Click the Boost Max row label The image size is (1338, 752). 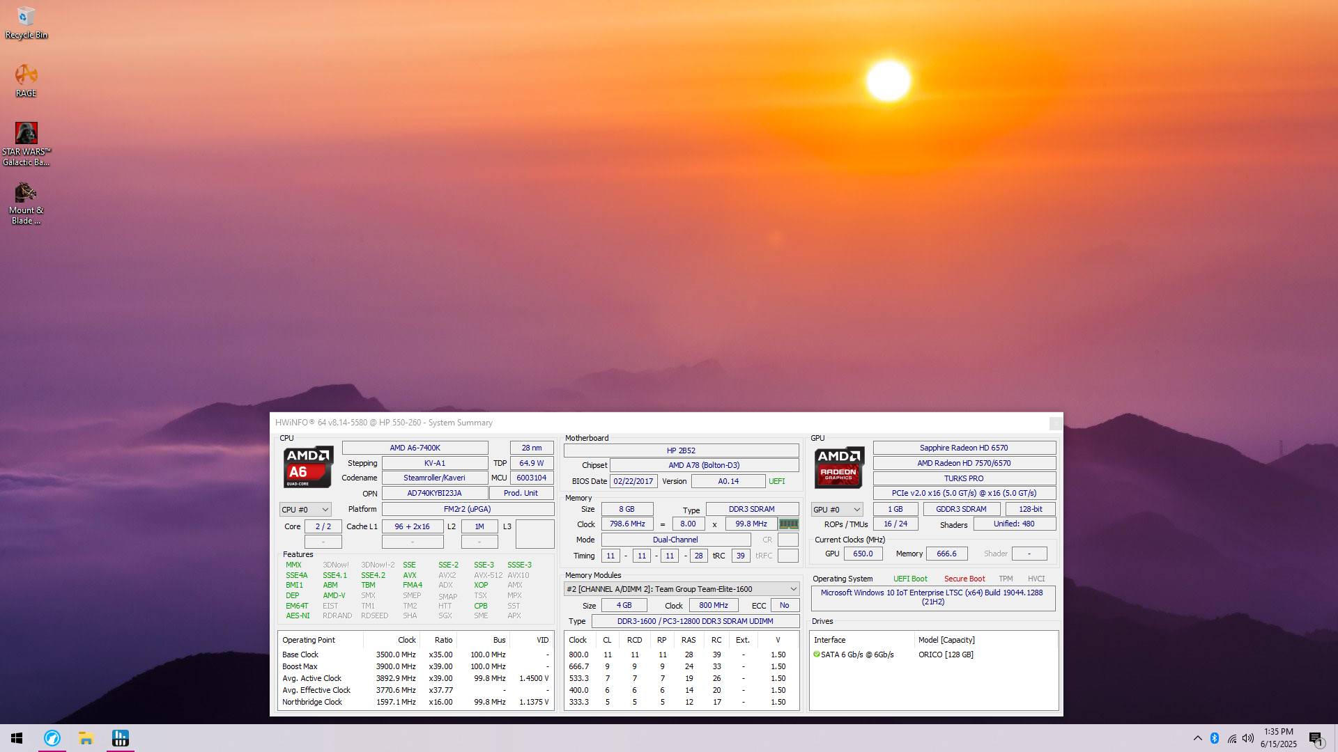coord(300,666)
